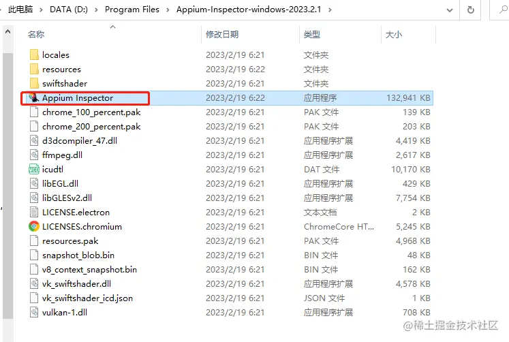Image resolution: width=509 pixels, height=342 pixels.
Task: Click the 应用程序 type cell
Action: coord(320,98)
